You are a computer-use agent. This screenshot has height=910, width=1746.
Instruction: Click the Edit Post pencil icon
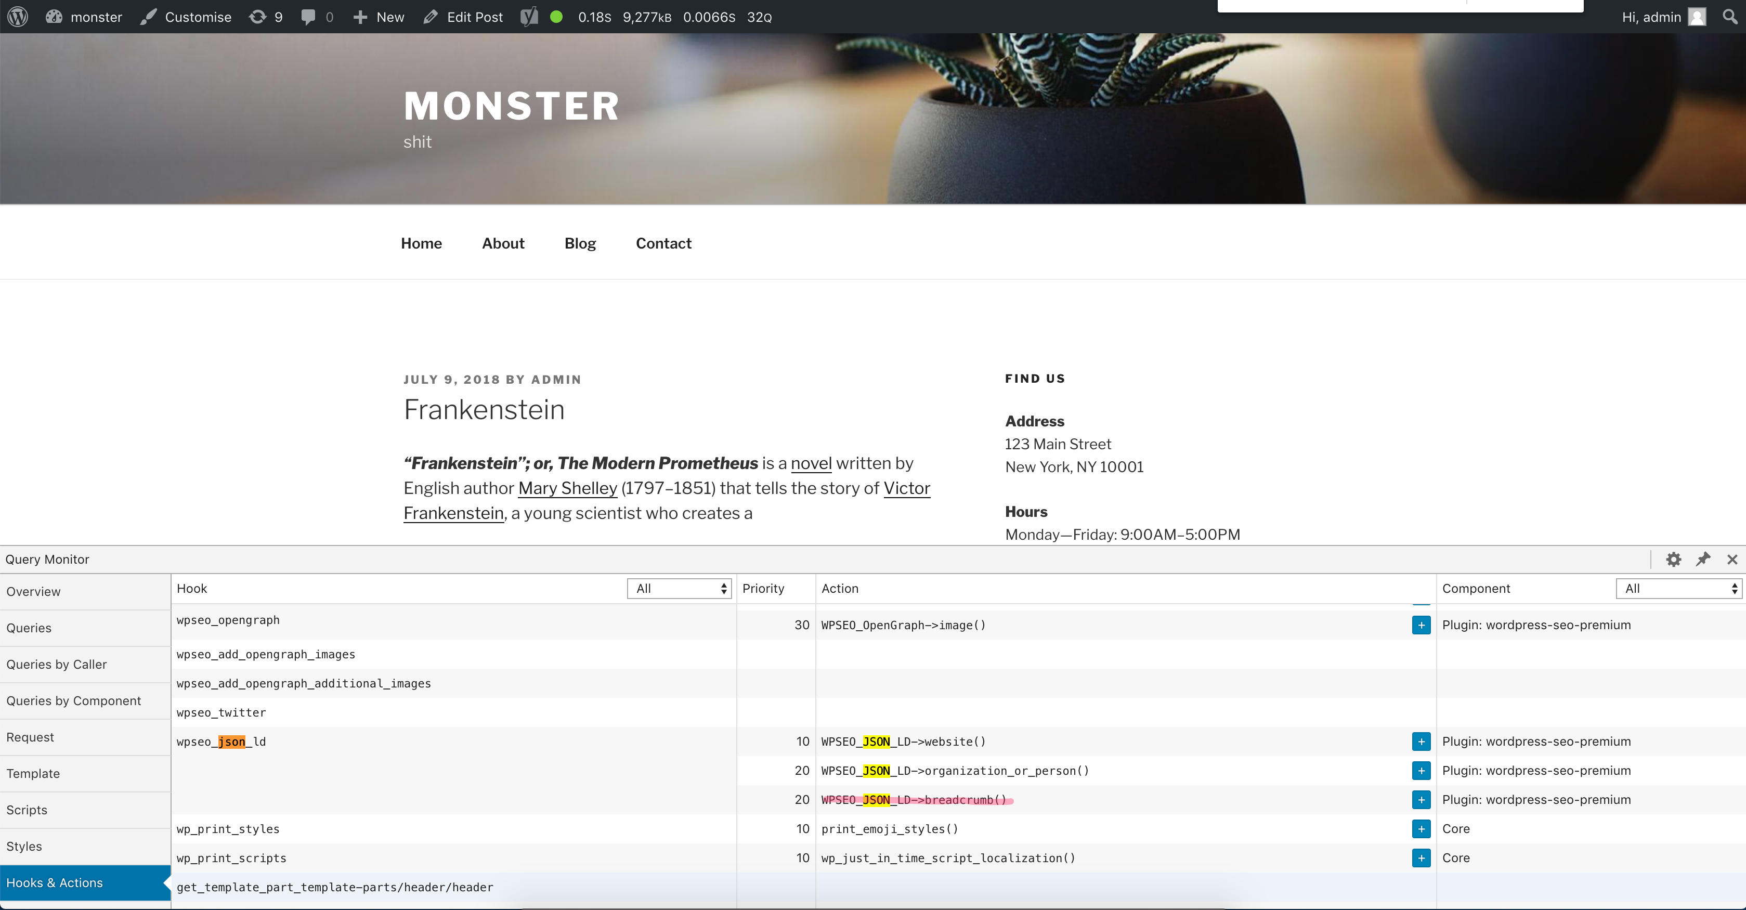click(x=431, y=17)
